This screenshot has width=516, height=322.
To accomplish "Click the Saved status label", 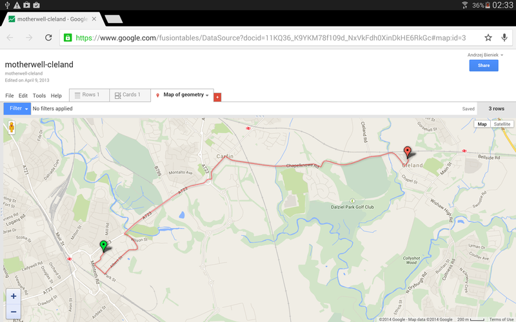I will coord(468,109).
